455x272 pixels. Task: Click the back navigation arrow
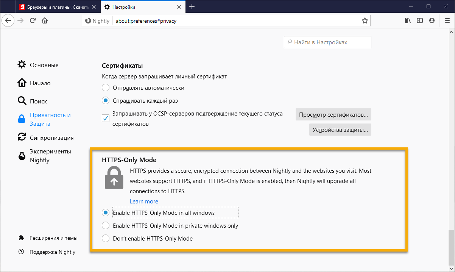pyautogui.click(x=8, y=20)
